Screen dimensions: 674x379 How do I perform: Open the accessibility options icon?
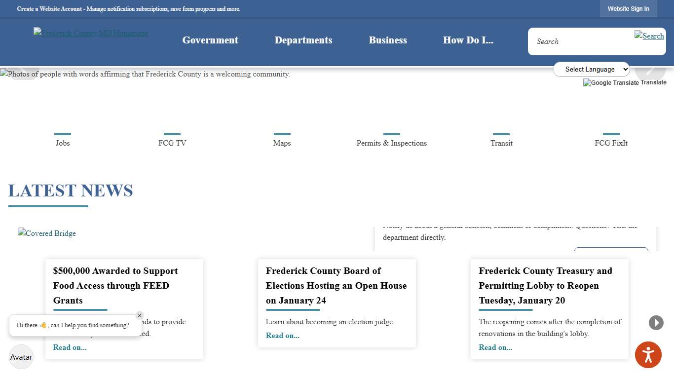pyautogui.click(x=648, y=354)
